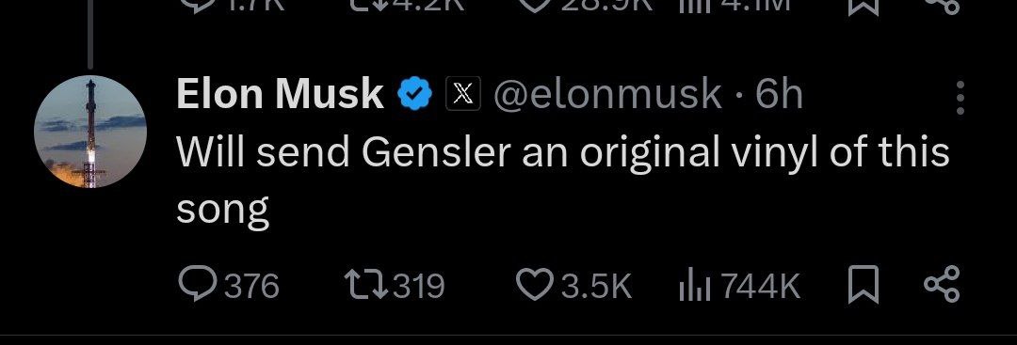This screenshot has width=1017, height=345.
Task: Open the tweet text about Gensler vinyl
Action: pyautogui.click(x=563, y=180)
